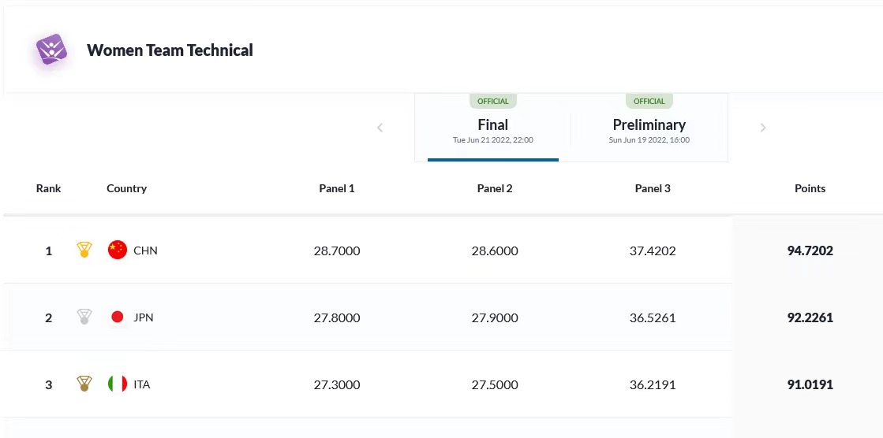Image resolution: width=883 pixels, height=438 pixels.
Task: Click the Points column header
Action: tap(810, 188)
